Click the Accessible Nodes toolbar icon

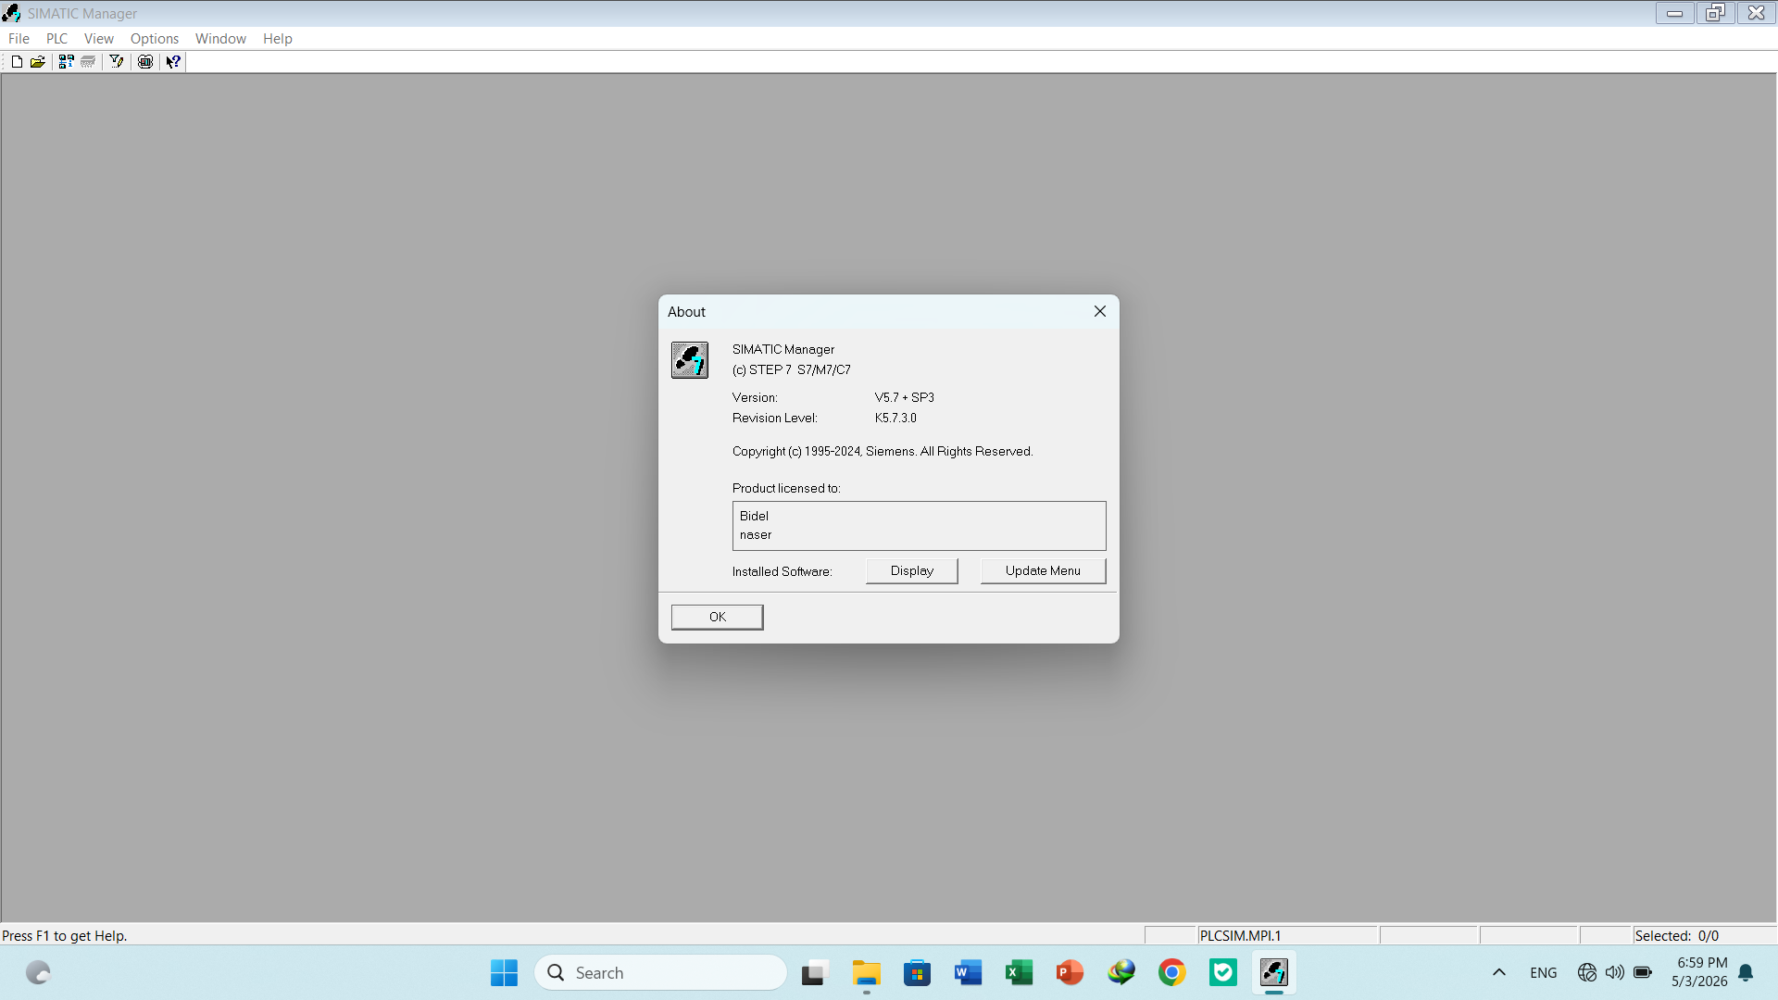pyautogui.click(x=66, y=62)
